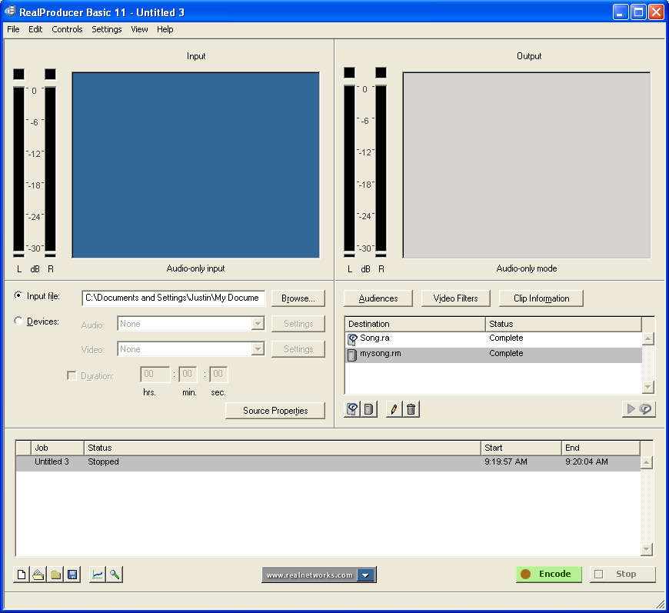Open the Help menu
Image resolution: width=669 pixels, height=613 pixels.
tap(165, 29)
